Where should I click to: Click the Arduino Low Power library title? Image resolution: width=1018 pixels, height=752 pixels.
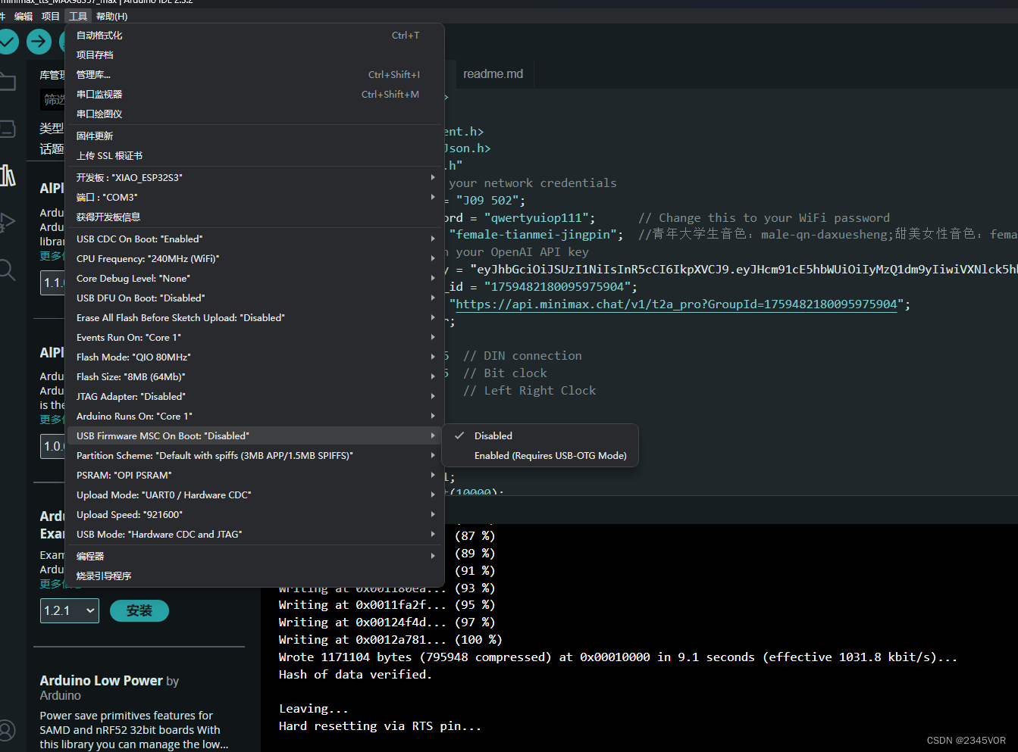pyautogui.click(x=101, y=680)
